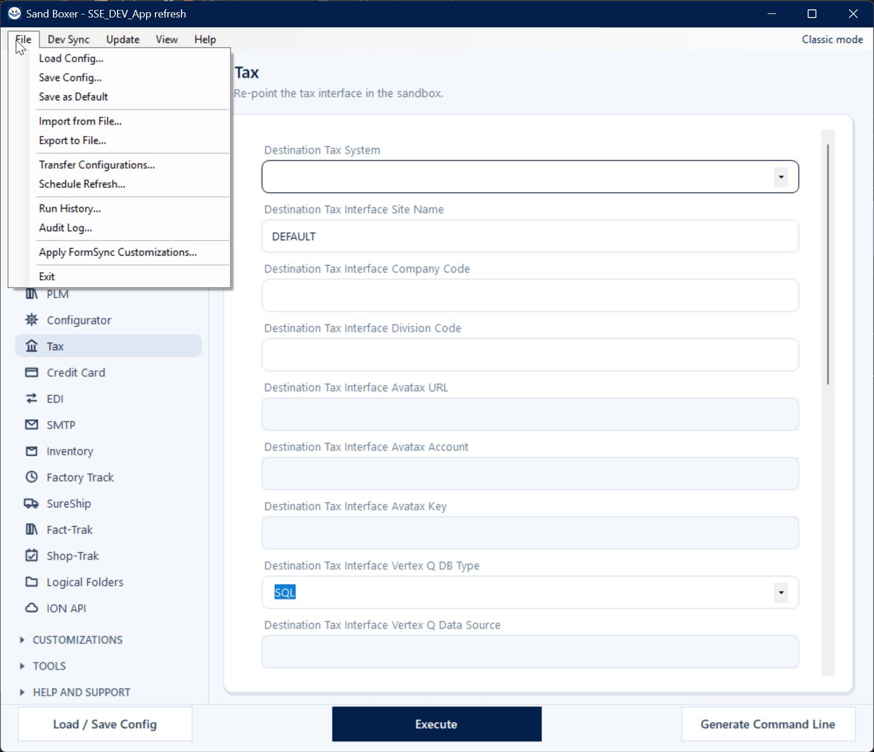The image size is (874, 752).
Task: Click the Tax panel vertical scrollbar
Action: (x=828, y=264)
